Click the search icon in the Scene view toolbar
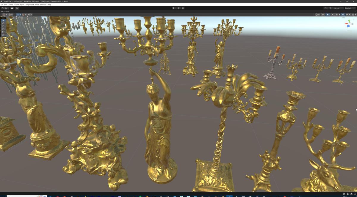This screenshot has width=357, height=197. [330, 8]
